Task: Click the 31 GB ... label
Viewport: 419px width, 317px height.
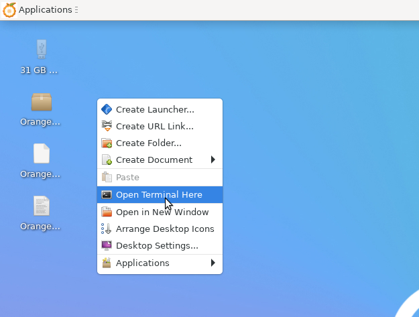Action: point(39,70)
